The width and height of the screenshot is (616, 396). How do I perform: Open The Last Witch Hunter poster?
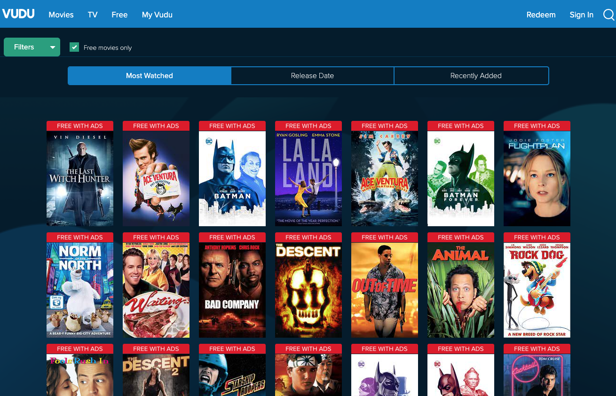click(80, 179)
